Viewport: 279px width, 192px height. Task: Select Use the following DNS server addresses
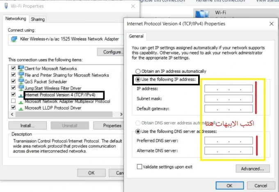(x=138, y=132)
